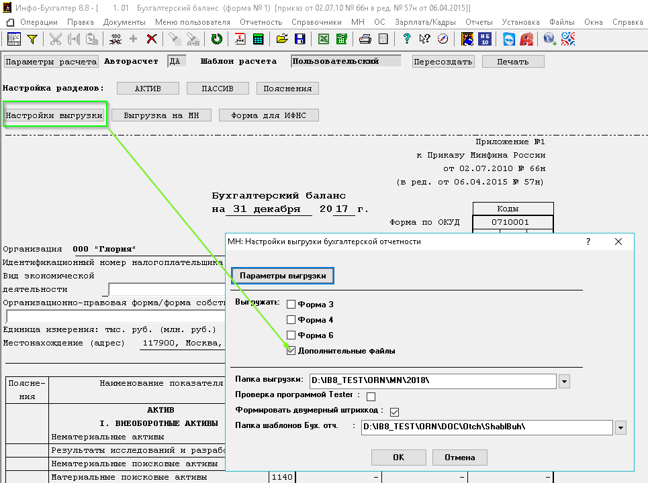This screenshot has height=483, width=648.
Task: Click the ИБ 10 toolbar icon
Action: [x=485, y=39]
